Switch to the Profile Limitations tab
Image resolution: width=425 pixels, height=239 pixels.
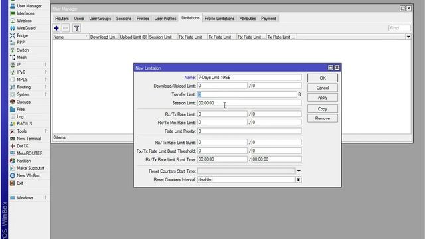pos(219,19)
